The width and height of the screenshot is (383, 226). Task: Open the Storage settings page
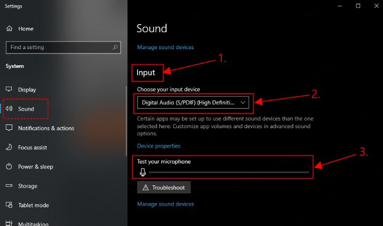27,186
